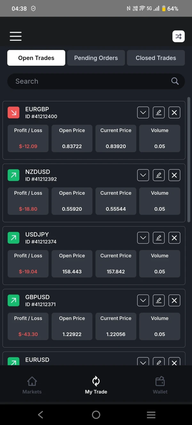Expand EURGBP trade details
The width and height of the screenshot is (192, 425).
(143, 112)
